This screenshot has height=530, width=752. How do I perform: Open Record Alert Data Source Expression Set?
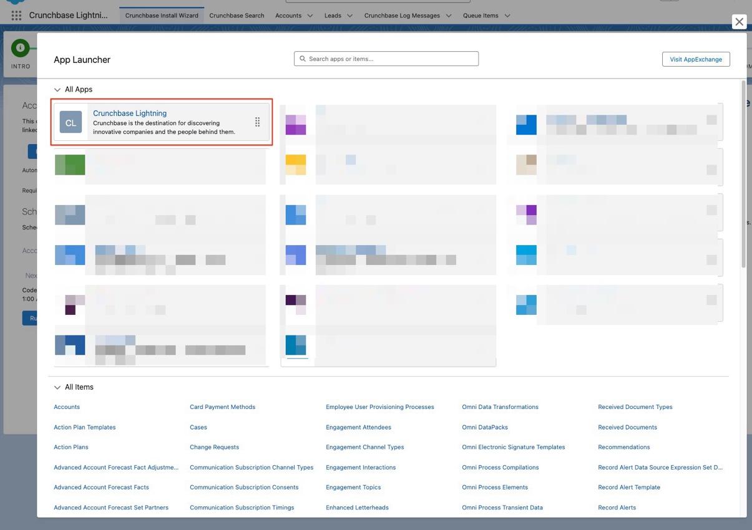coord(660,467)
